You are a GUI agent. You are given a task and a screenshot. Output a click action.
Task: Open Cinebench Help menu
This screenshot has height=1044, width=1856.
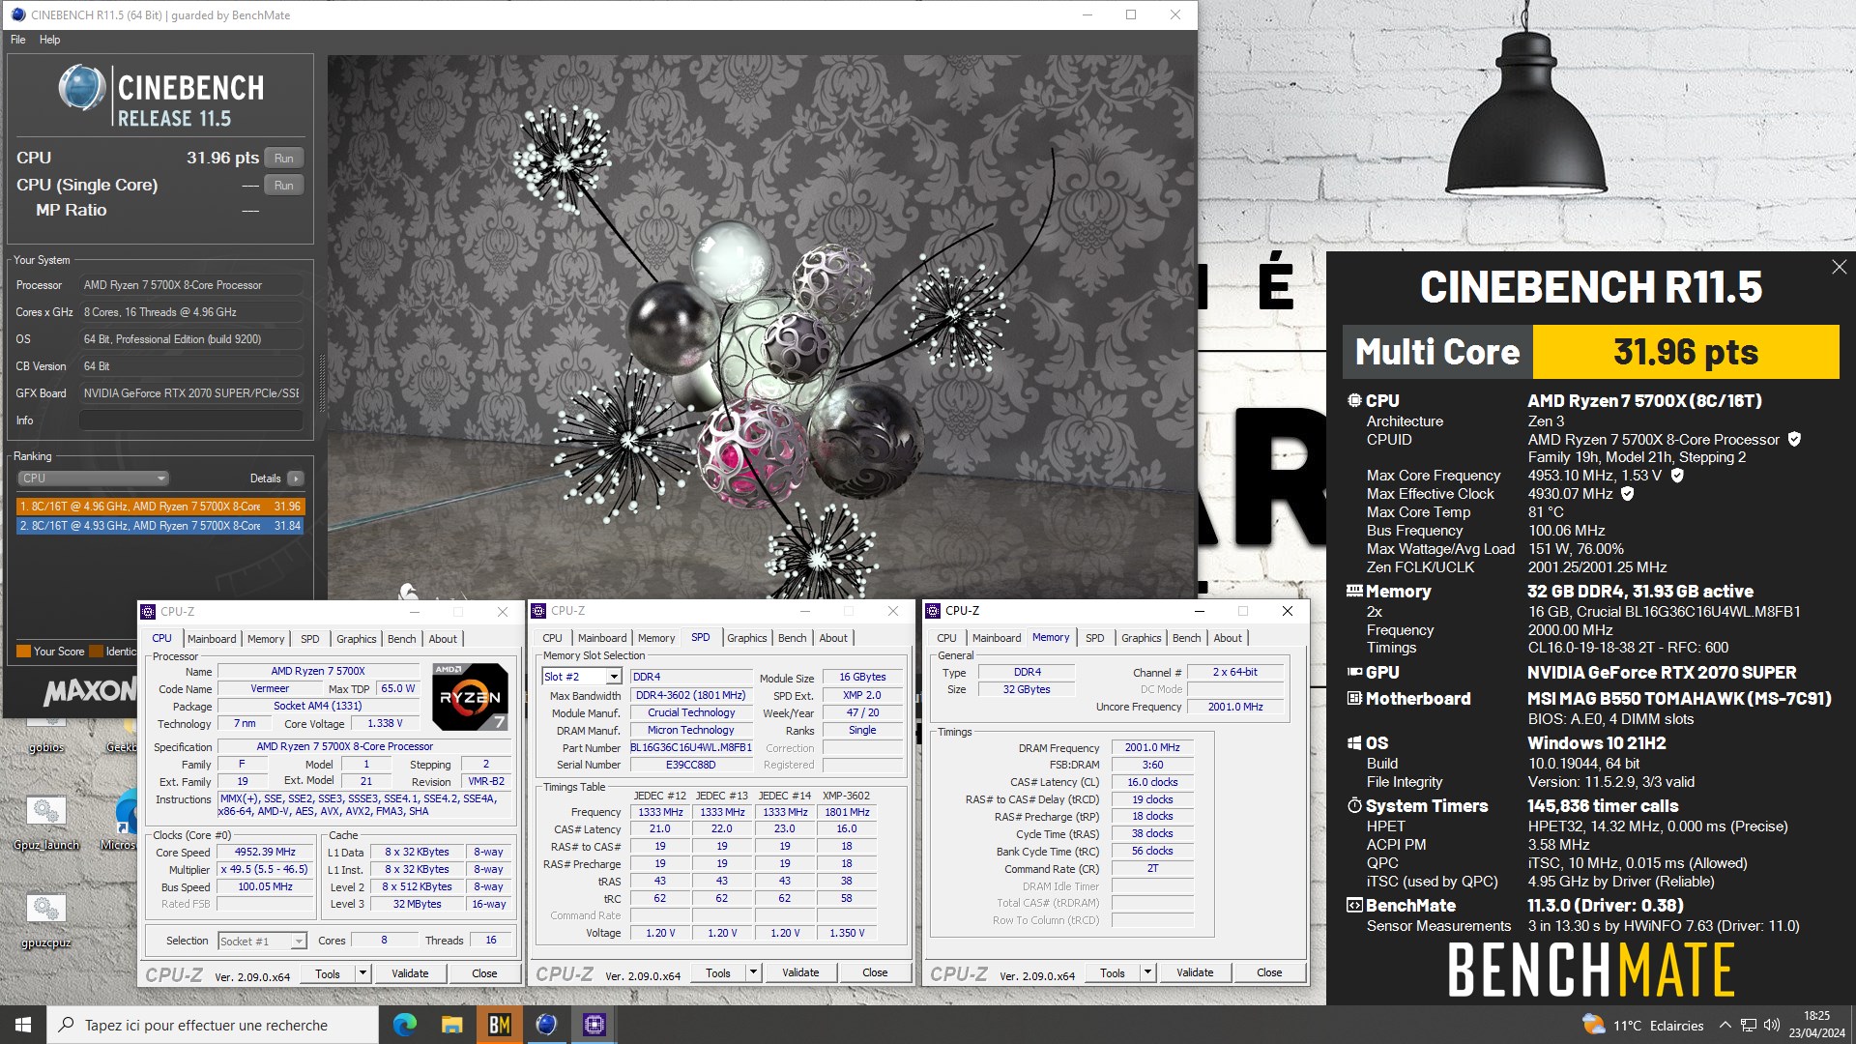tap(49, 40)
